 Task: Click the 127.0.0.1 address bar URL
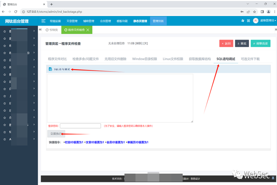tap(54, 12)
